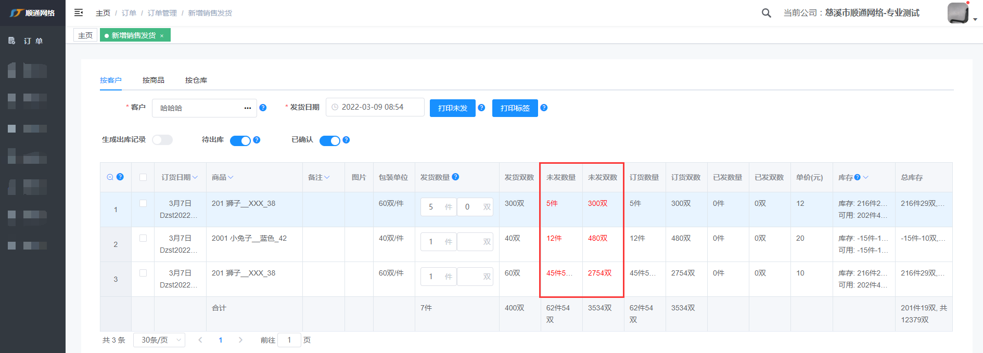
Task: Click the 打印标签 button
Action: tap(515, 108)
